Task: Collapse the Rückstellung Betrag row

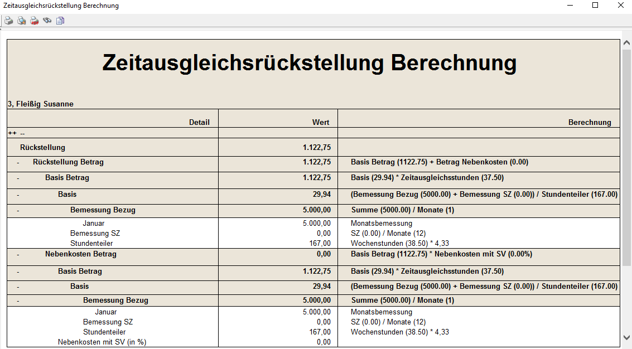Action: pyautogui.click(x=18, y=163)
